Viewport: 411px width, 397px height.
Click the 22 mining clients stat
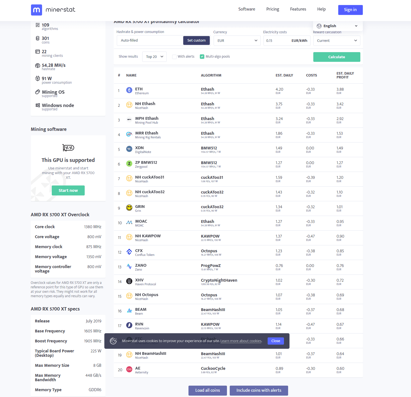(x=49, y=53)
